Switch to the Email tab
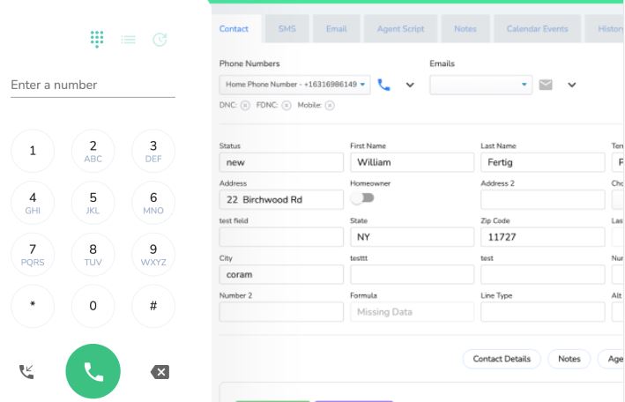The width and height of the screenshot is (625, 402). (x=337, y=29)
